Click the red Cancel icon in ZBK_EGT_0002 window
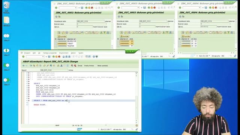The width and height of the screenshot is (240, 135). tap(92, 7)
